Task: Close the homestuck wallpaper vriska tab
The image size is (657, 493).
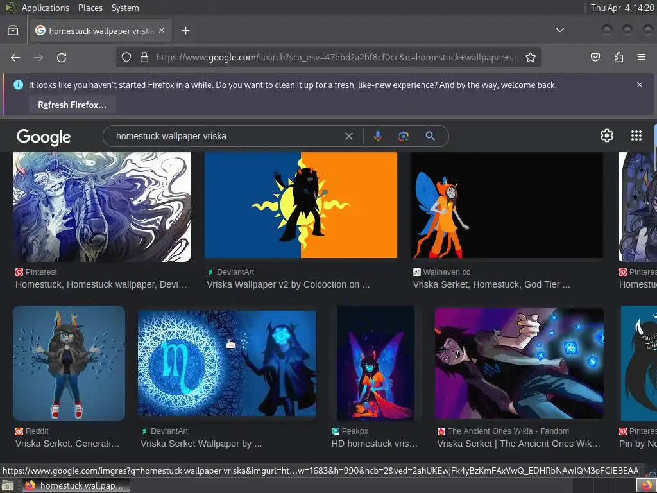Action: 162,30
